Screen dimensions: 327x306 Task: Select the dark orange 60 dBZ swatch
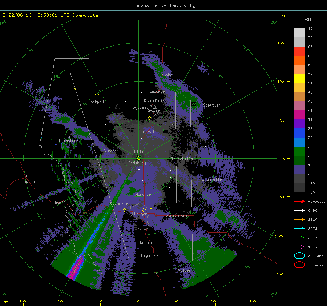pos(299,60)
